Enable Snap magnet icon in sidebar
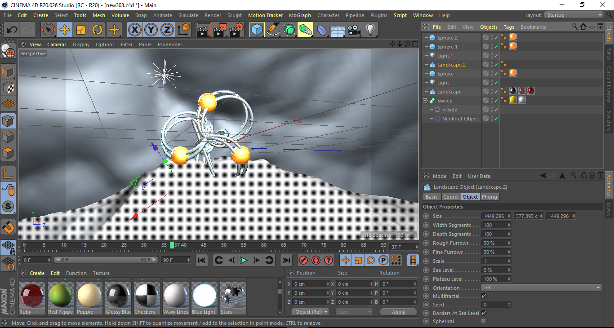Image resolution: width=614 pixels, height=328 pixels. pyautogui.click(x=8, y=227)
